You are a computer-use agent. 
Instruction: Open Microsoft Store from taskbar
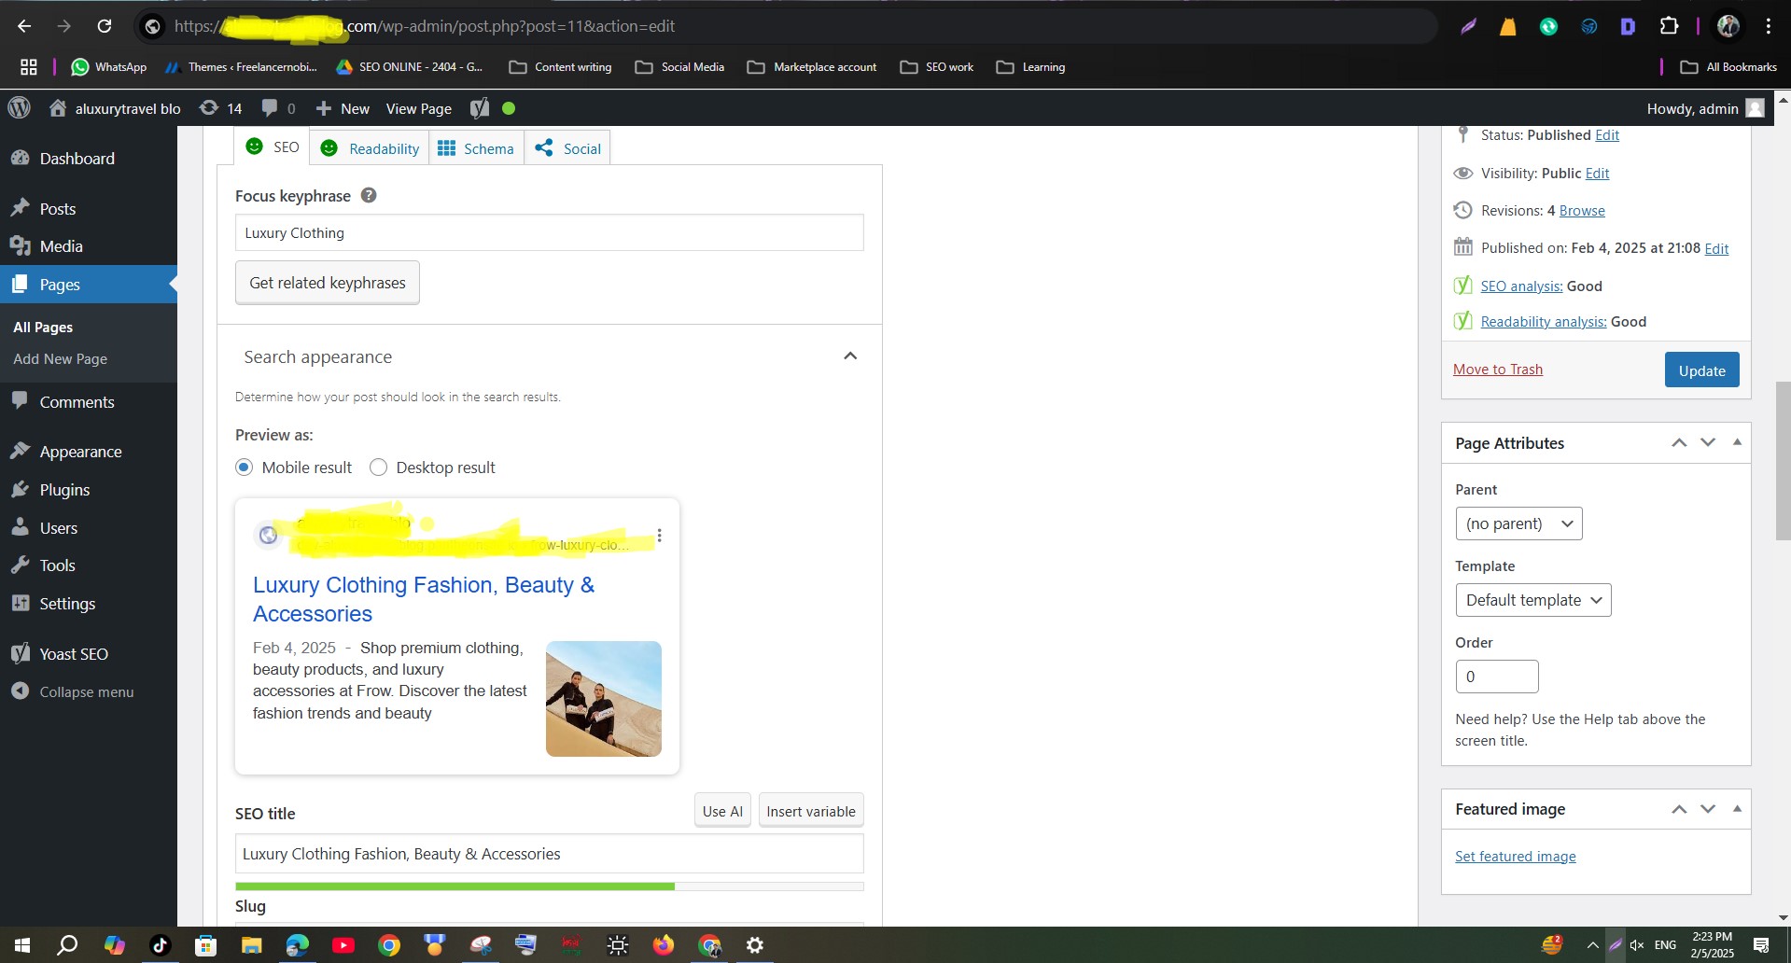205,945
